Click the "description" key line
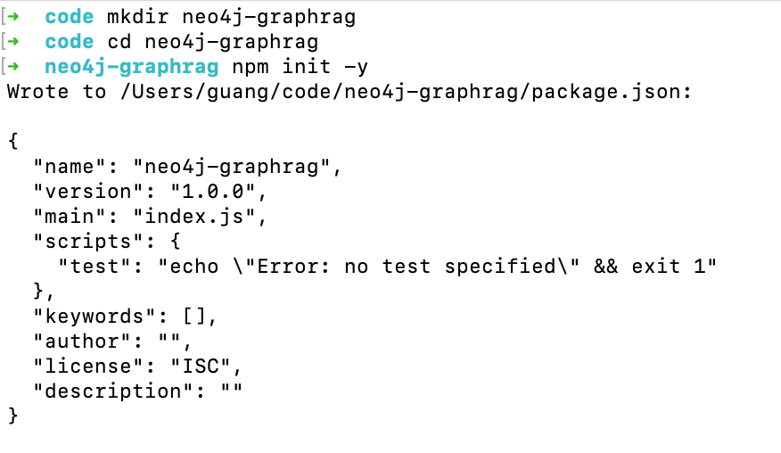The height and width of the screenshot is (453, 781). [137, 391]
